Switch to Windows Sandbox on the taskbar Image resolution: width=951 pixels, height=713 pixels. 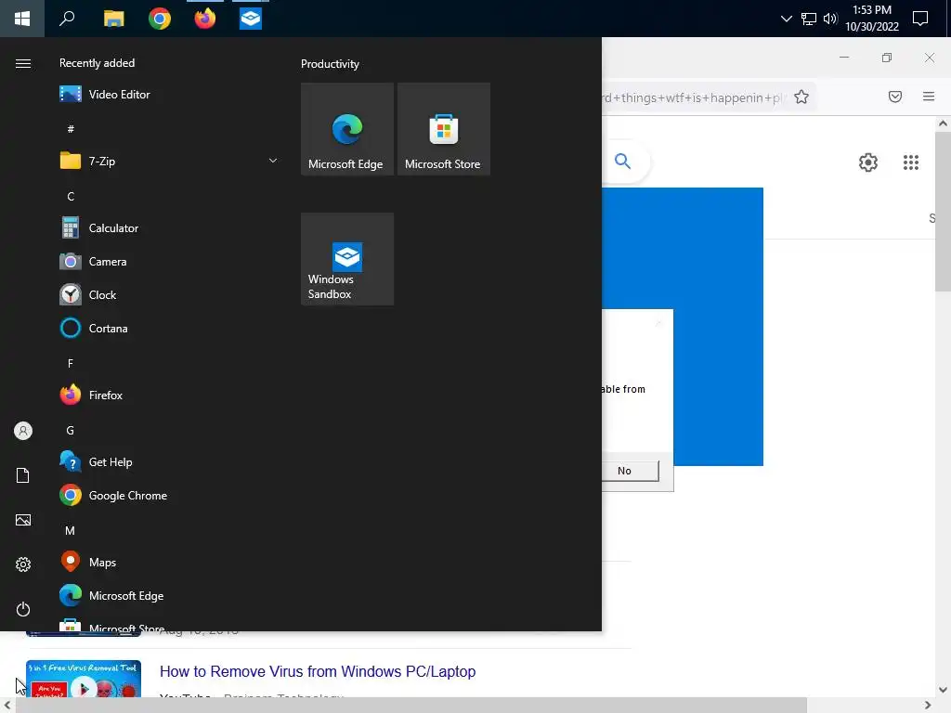coord(251,19)
